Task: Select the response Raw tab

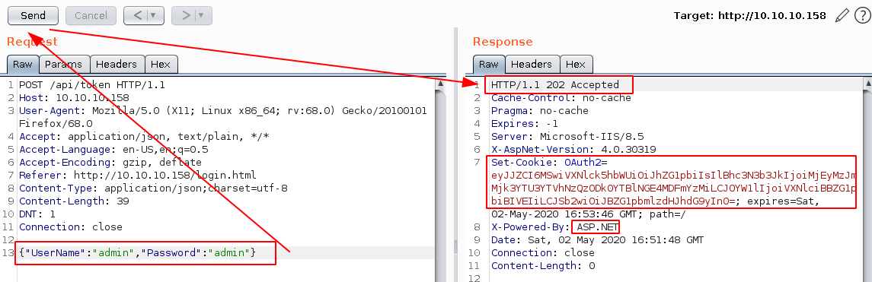Action: click(x=489, y=64)
